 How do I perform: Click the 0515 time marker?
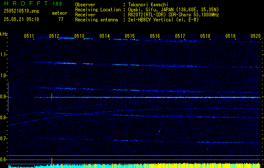click(x=130, y=36)
